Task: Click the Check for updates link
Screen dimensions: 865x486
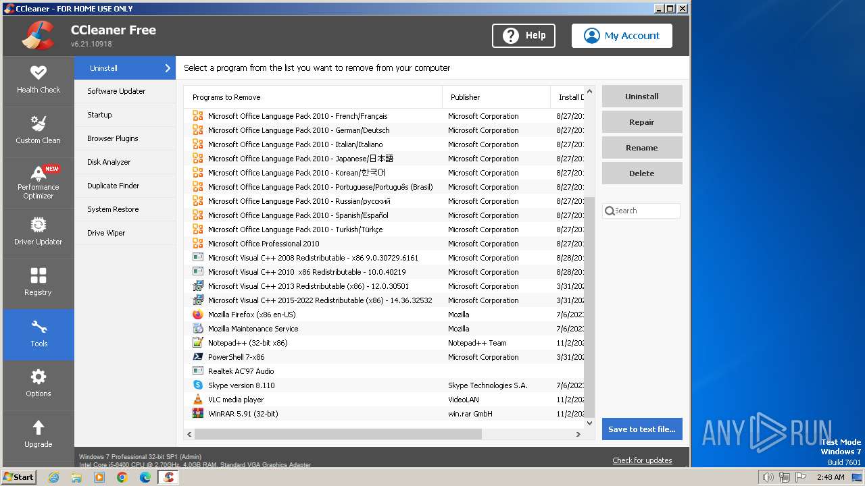Action: [642, 460]
